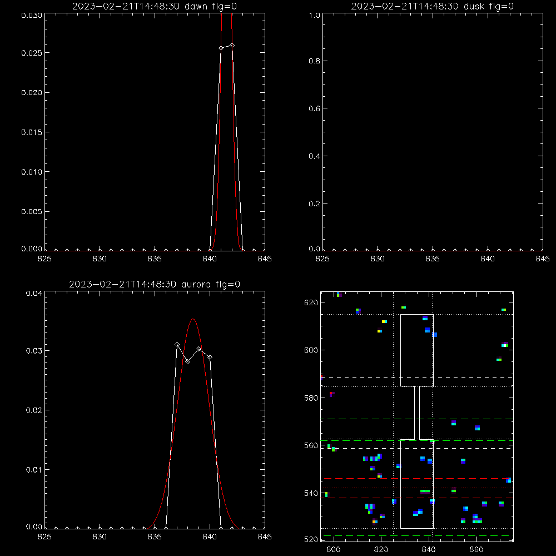
Task: Pick the 0.03 y-axis label on aurora plot
Action: pos(34,351)
